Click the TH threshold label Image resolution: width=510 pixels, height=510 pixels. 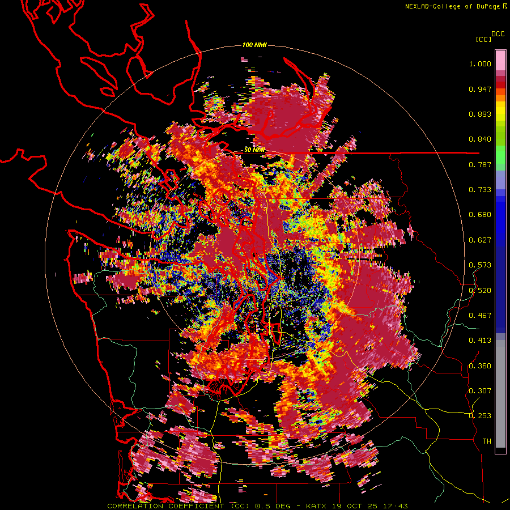tap(487, 441)
